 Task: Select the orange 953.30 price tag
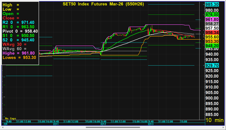click(212, 41)
